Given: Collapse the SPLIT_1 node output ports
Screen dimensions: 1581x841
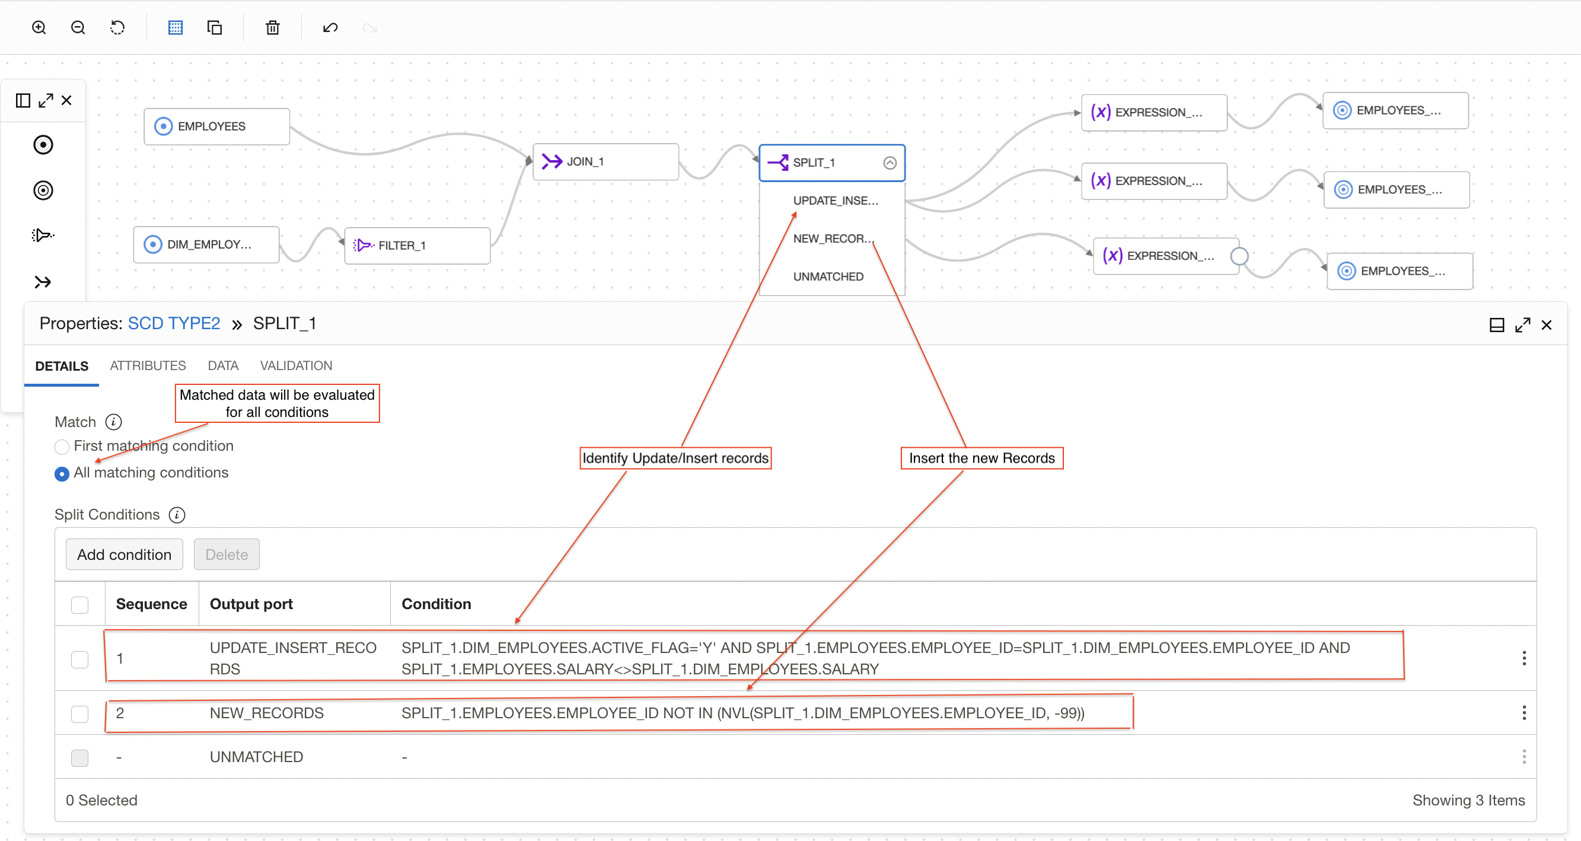Looking at the screenshot, I should (x=890, y=163).
